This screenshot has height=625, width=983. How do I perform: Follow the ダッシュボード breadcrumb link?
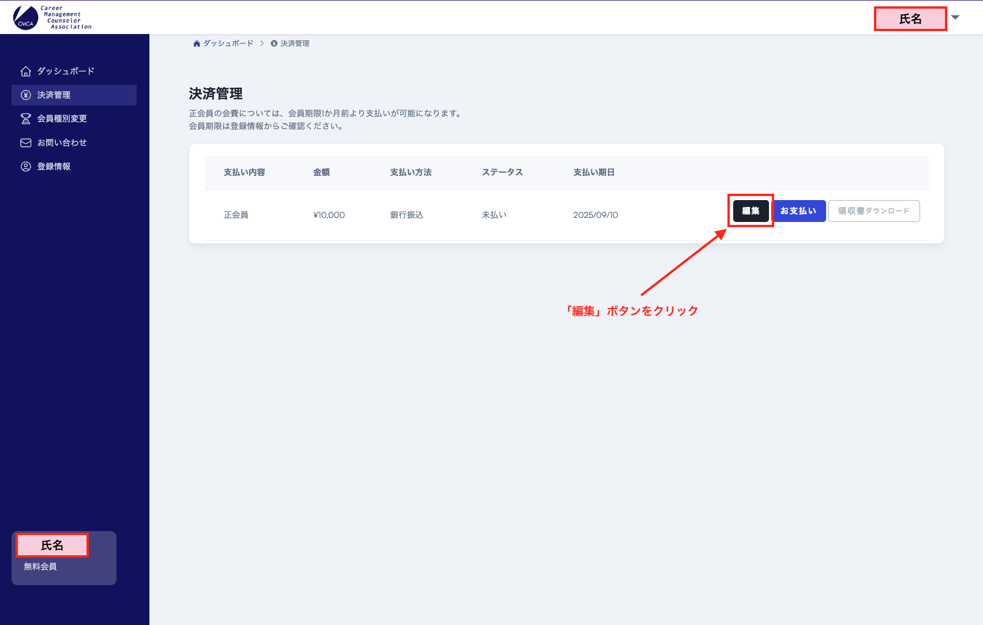coord(228,44)
